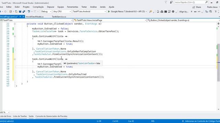
Task: Click the quick launch search magnifier
Action: pyautogui.click(x=206, y=2)
